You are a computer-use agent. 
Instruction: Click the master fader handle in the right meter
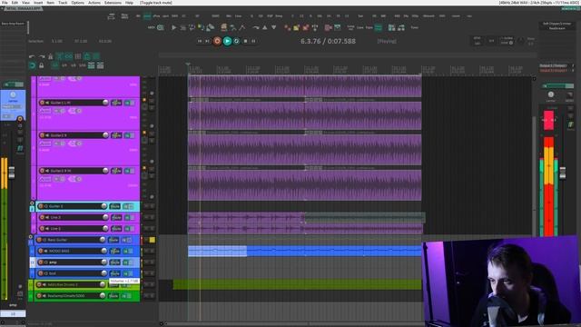point(563,173)
